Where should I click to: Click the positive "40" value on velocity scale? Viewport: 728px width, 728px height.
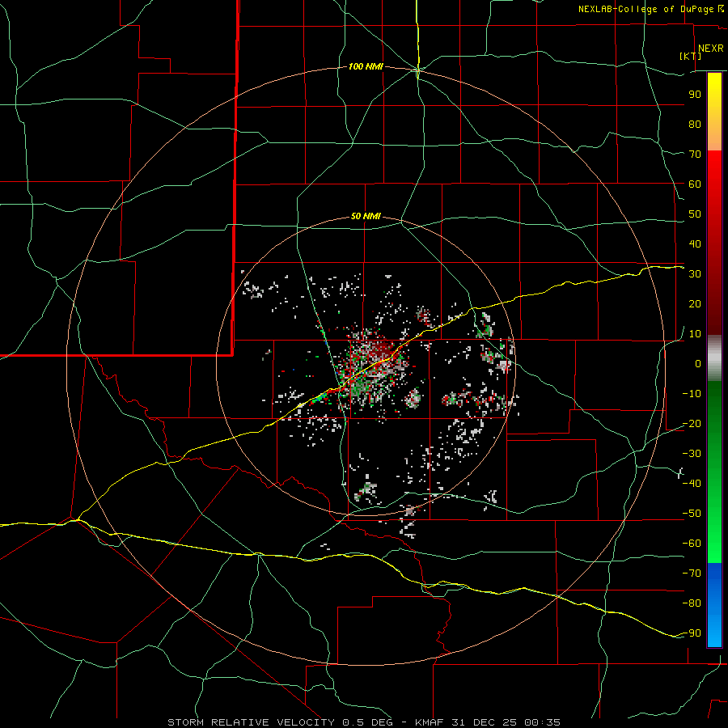(x=695, y=243)
